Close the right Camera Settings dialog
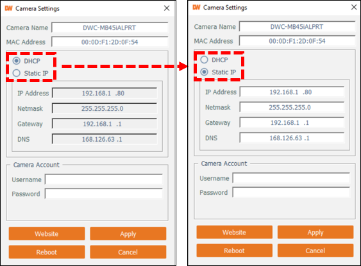361x266 pixels. pyautogui.click(x=354, y=7)
